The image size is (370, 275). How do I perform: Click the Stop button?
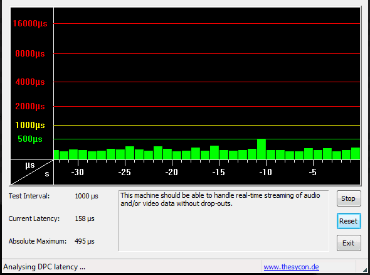349,198
